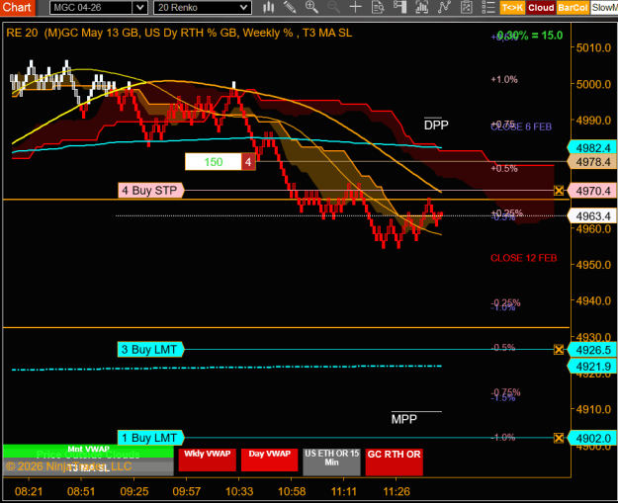Click the 4982.4 cyan price tag
Viewport: 618px width, 503px height.
coord(592,147)
